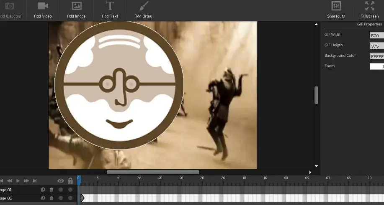Toggle visibility dot for Image 02 layer

(x=61, y=198)
